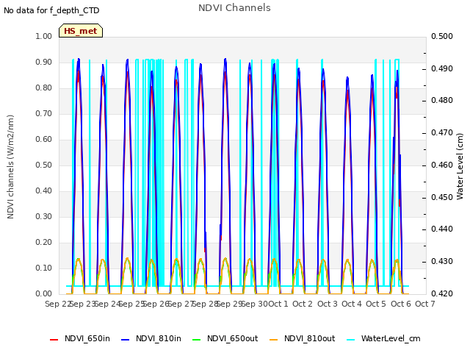Select the 'No data for f_depth_CTD' message

point(51,10)
